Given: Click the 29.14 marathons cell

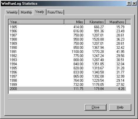Looking at the screenshot, I should click(120, 81).
